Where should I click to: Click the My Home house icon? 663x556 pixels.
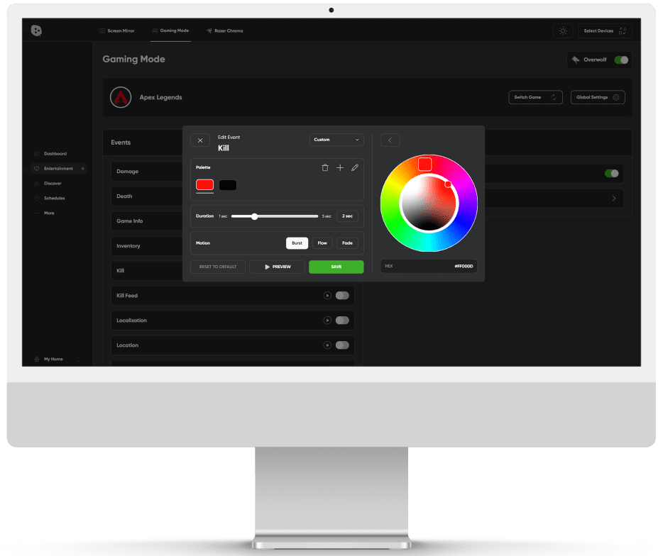[x=36, y=359]
